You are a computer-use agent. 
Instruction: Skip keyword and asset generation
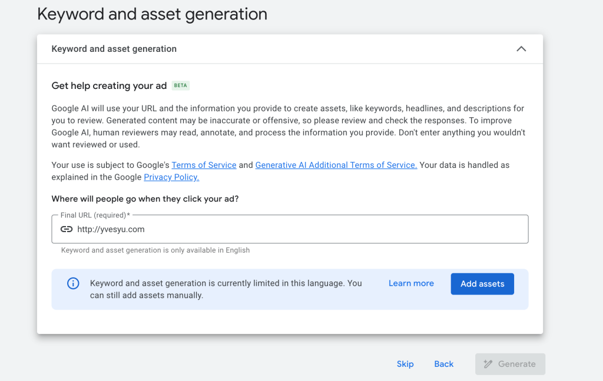pyautogui.click(x=405, y=364)
